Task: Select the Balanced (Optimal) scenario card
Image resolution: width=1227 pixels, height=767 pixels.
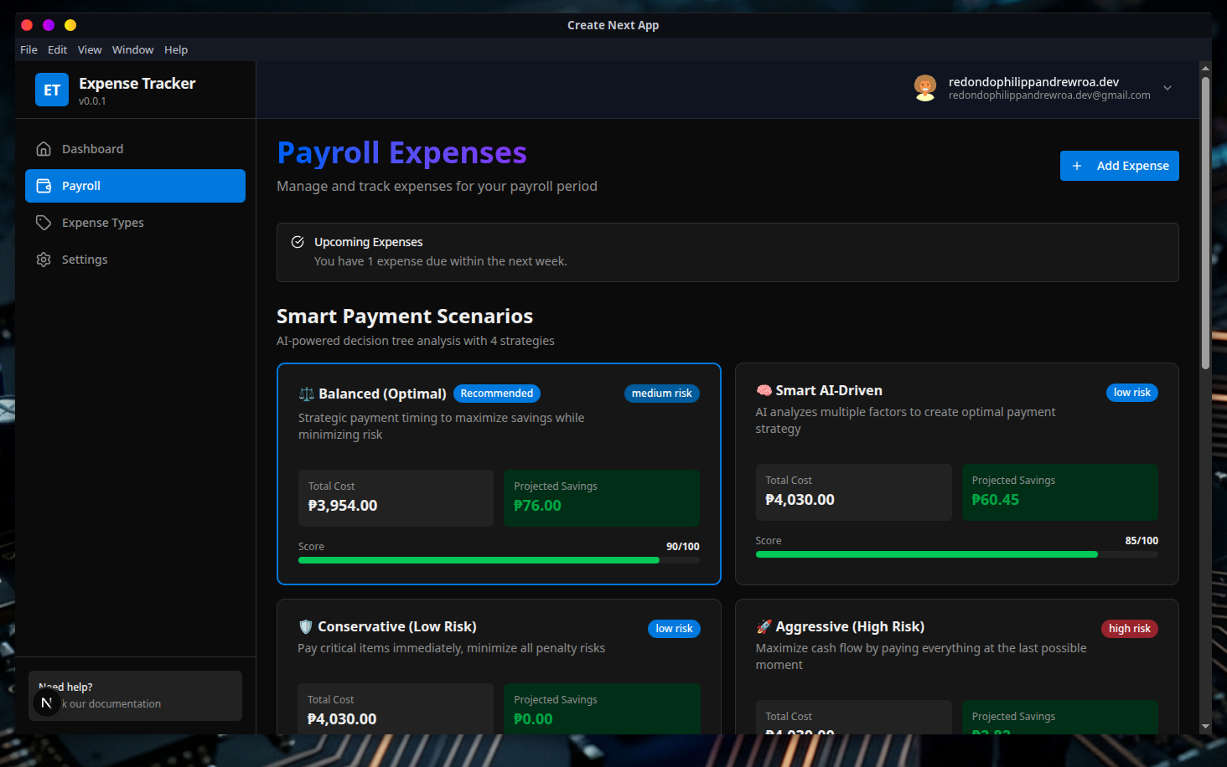Action: click(499, 474)
